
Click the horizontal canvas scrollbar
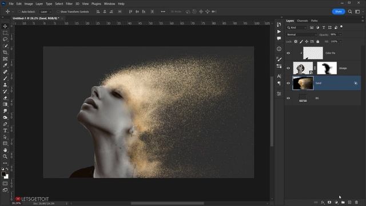click(x=168, y=203)
